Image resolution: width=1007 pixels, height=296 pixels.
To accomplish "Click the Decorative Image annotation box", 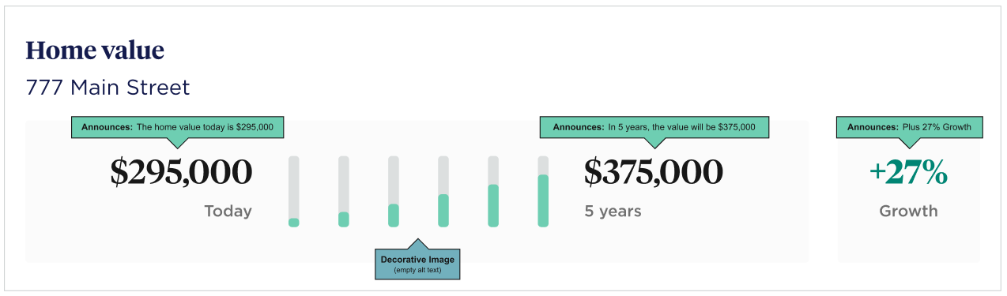I will tap(417, 264).
